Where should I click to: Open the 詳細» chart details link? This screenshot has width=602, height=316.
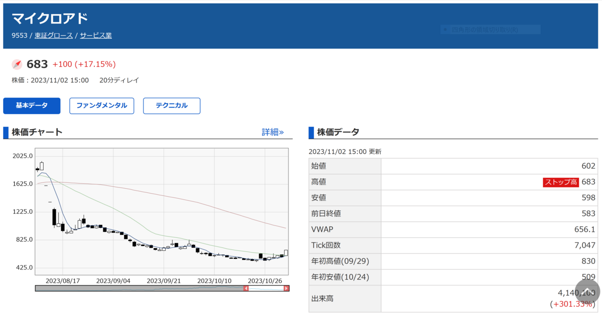(x=273, y=132)
